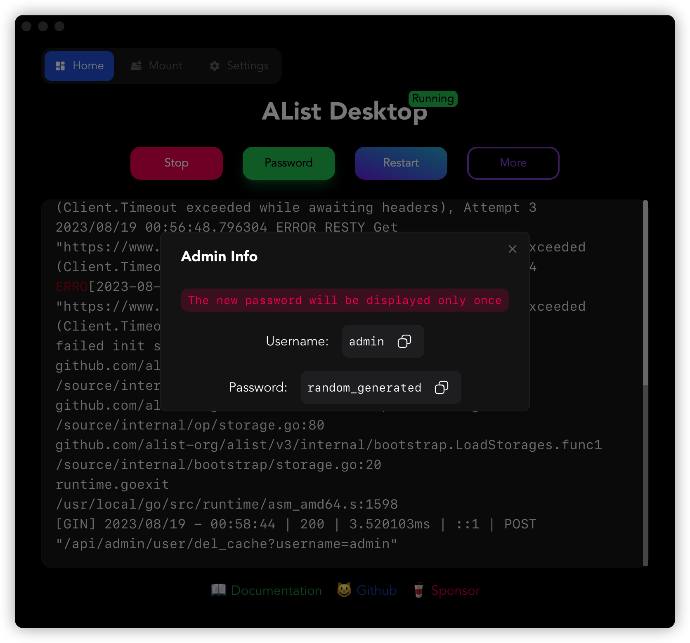Copy the admin username
This screenshot has height=643, width=690.
tap(404, 341)
